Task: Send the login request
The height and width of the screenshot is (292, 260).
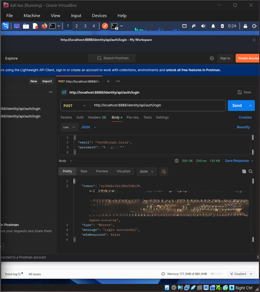Action: click(237, 106)
